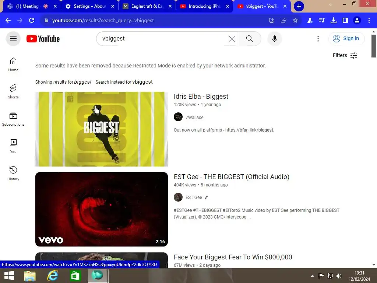Image resolution: width=377 pixels, height=283 pixels.
Task: Open the Windows Start button
Action: (x=9, y=276)
